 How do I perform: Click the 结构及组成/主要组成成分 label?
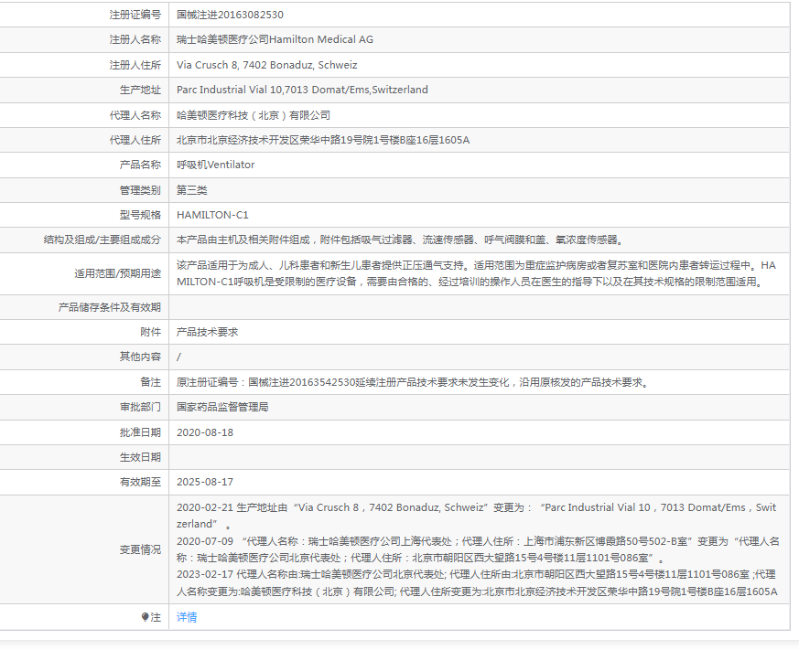pos(102,240)
